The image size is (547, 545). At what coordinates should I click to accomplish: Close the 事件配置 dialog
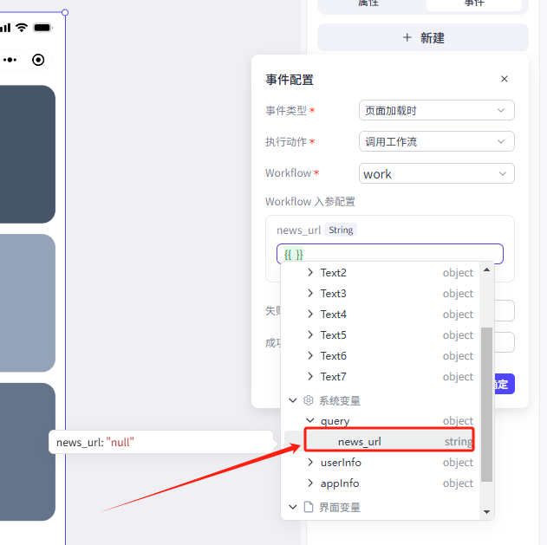(505, 79)
